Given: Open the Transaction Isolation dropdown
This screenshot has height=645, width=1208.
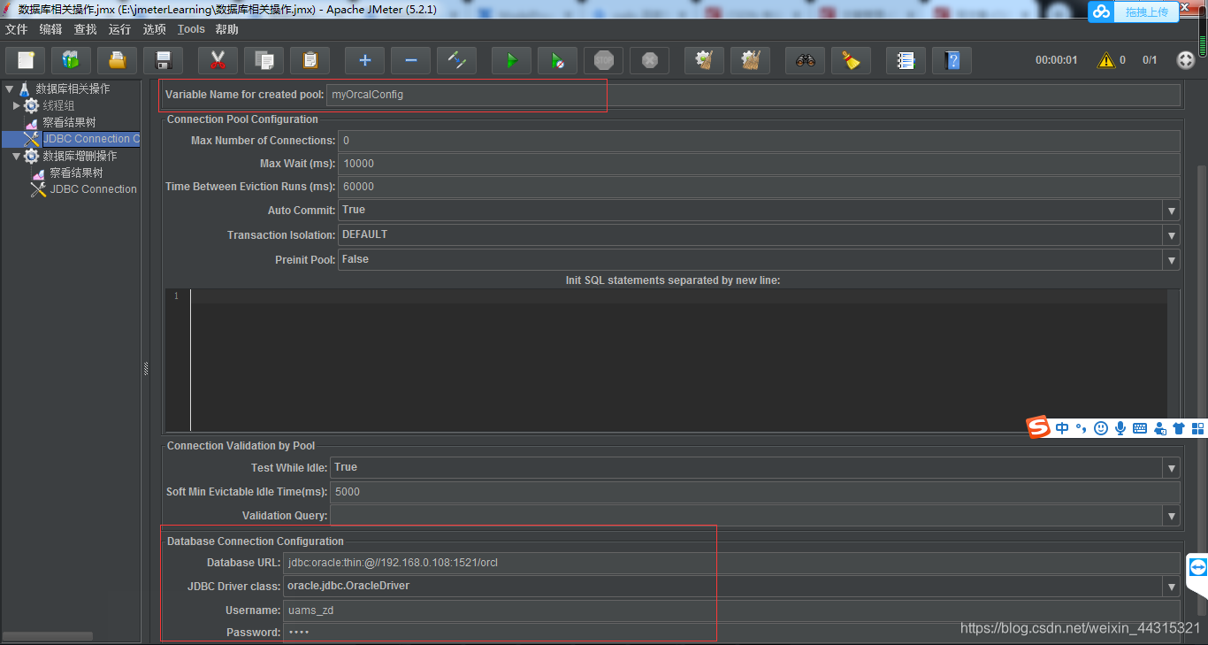Looking at the screenshot, I should pos(1172,235).
